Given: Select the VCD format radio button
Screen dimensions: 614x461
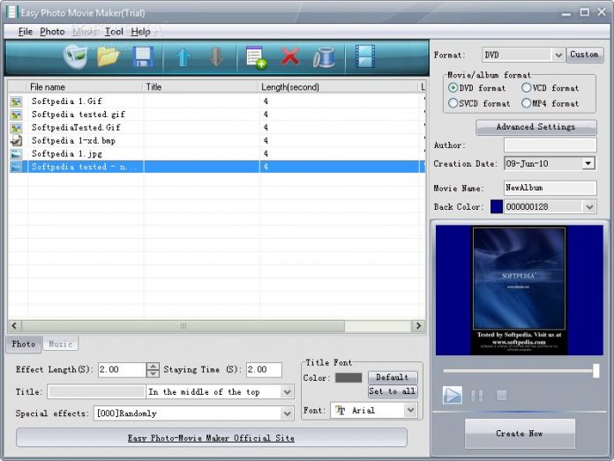Looking at the screenshot, I should click(527, 87).
